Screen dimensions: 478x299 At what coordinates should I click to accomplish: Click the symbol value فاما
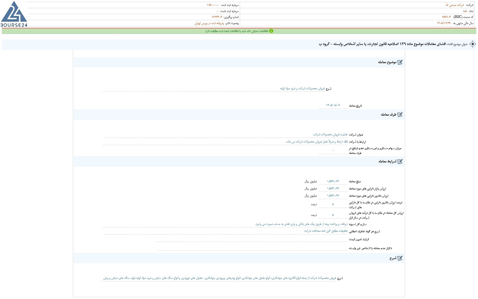pyautogui.click(x=465, y=11)
